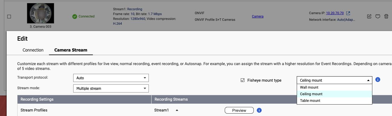Click the Preview button
Viewport: 392px width, 116px height.
239,110
